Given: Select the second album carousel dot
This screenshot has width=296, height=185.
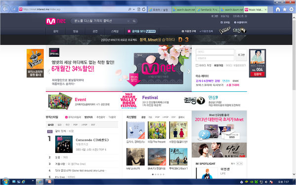Looking at the screenshot, I should (x=155, y=175).
